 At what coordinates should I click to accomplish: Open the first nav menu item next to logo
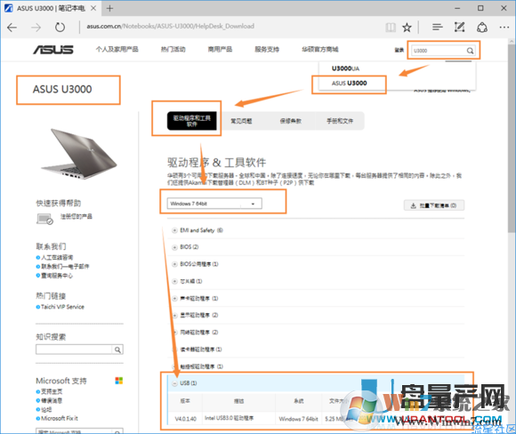[x=117, y=49]
